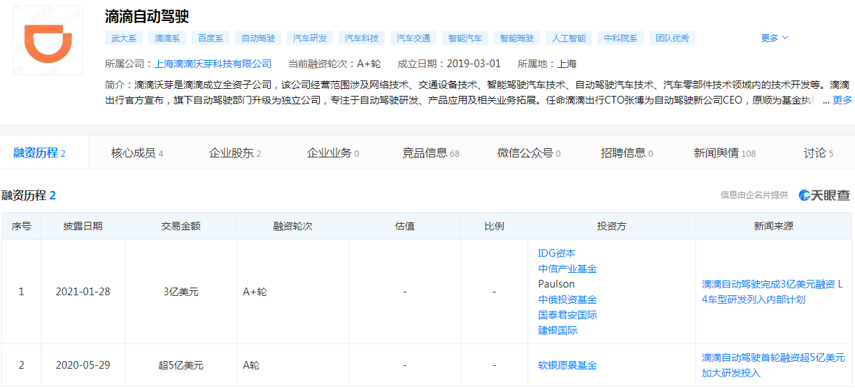This screenshot has width=855, height=389.
Task: Open investor 中俄投资基金 link
Action: coord(567,299)
